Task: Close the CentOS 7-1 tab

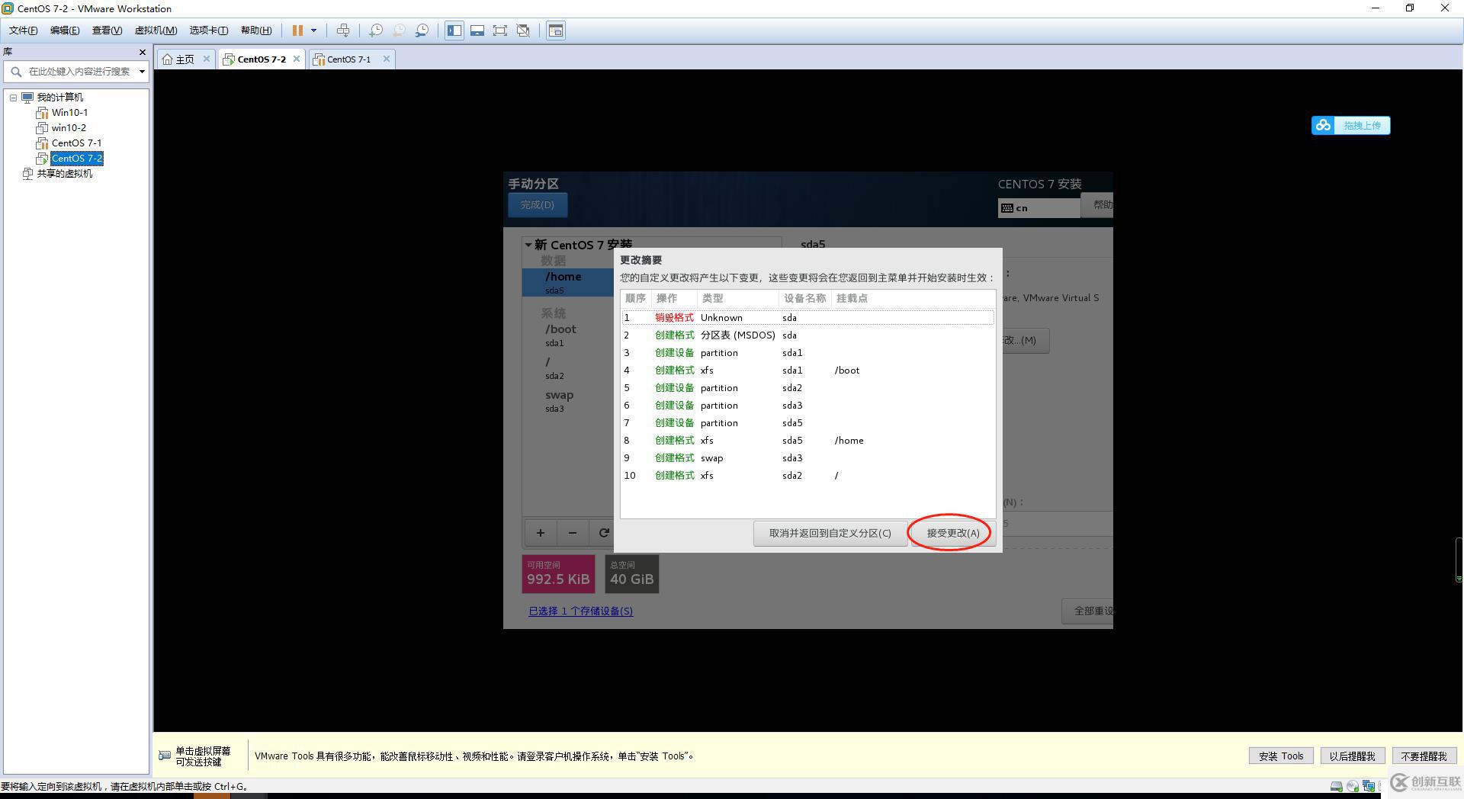Action: click(387, 59)
